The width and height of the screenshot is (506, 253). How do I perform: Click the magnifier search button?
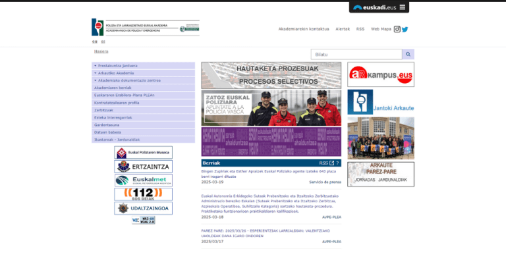(408, 54)
